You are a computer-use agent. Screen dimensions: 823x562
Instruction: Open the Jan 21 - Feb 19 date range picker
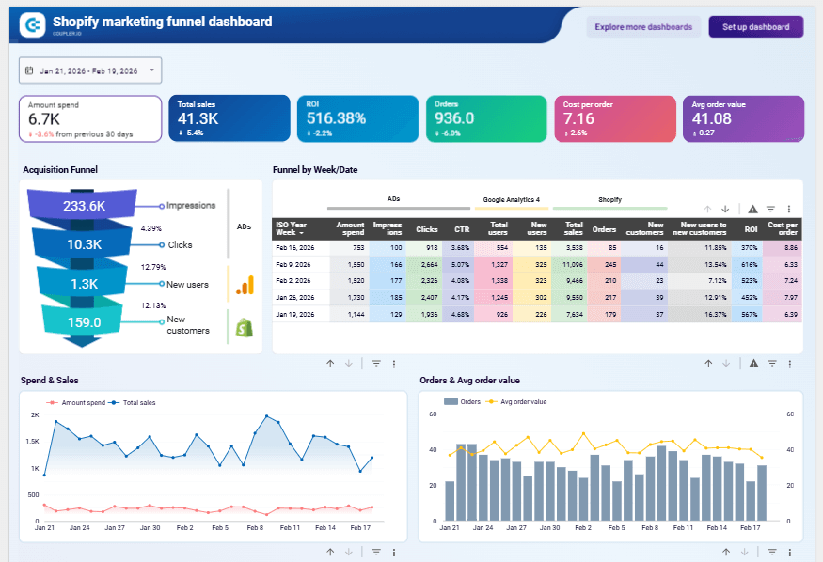tap(89, 70)
